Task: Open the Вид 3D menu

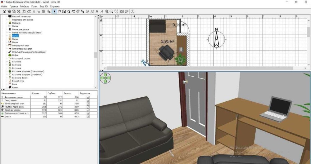Action: 44,6
